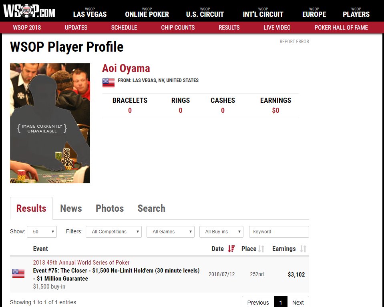The height and width of the screenshot is (307, 384).
Task: Click the player profile placeholder photo
Action: (50, 123)
